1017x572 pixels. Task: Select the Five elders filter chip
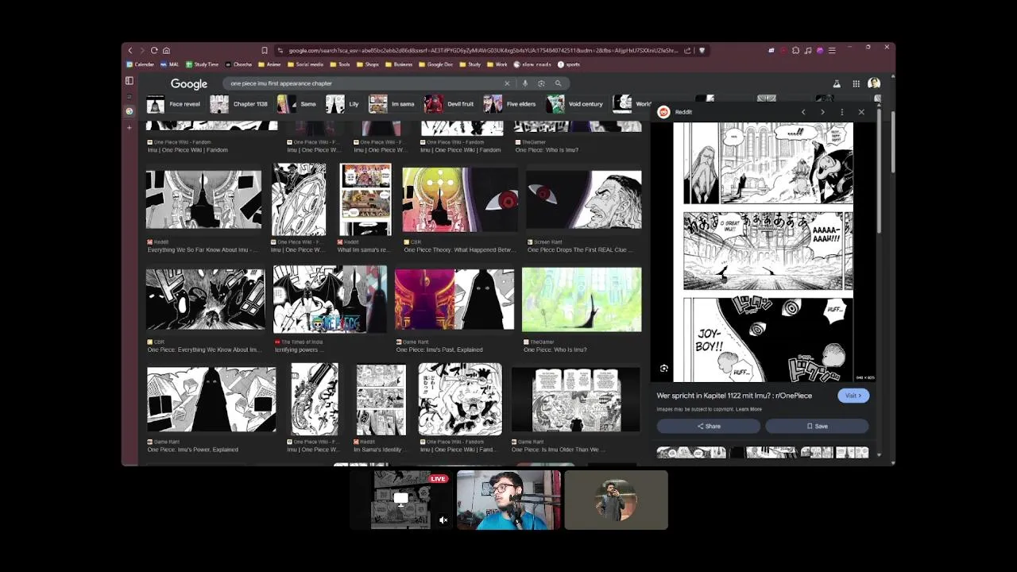pos(510,104)
